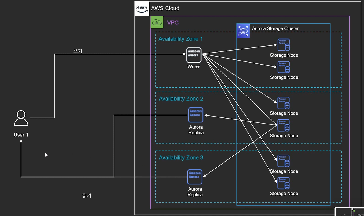Click the second "Storage Node" caption in Zone 1
The width and height of the screenshot is (364, 216).
pos(284,77)
